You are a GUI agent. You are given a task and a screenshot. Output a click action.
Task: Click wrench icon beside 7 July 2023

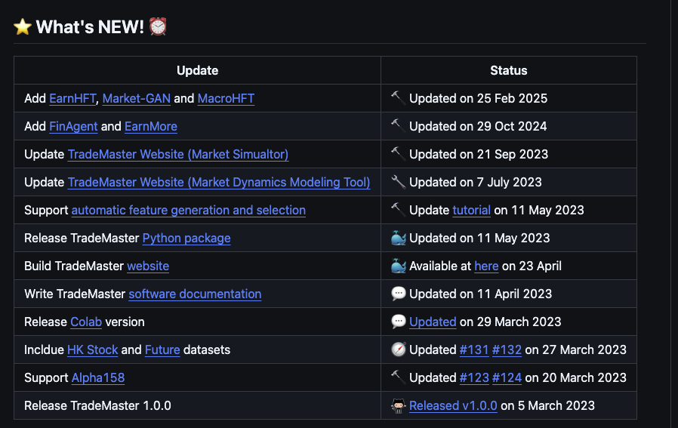coord(398,182)
